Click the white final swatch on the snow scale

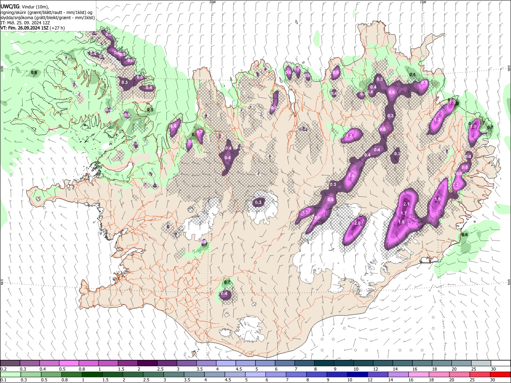click(x=501, y=363)
